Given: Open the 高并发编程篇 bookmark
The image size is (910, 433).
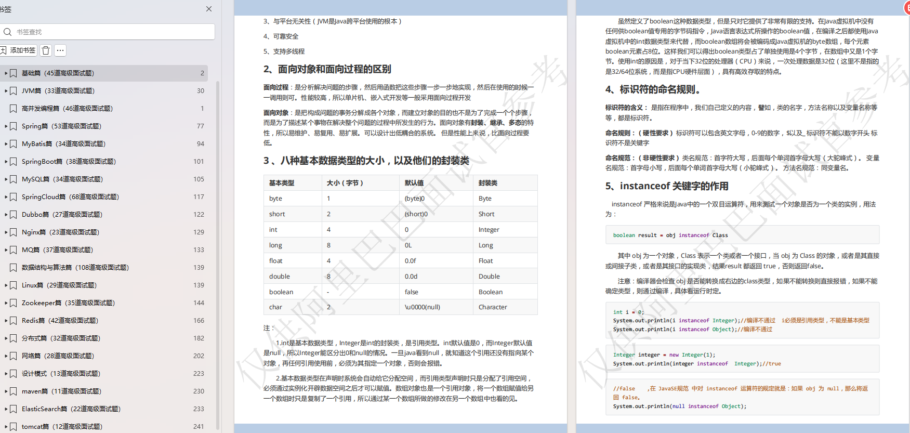Looking at the screenshot, I should click(67, 109).
